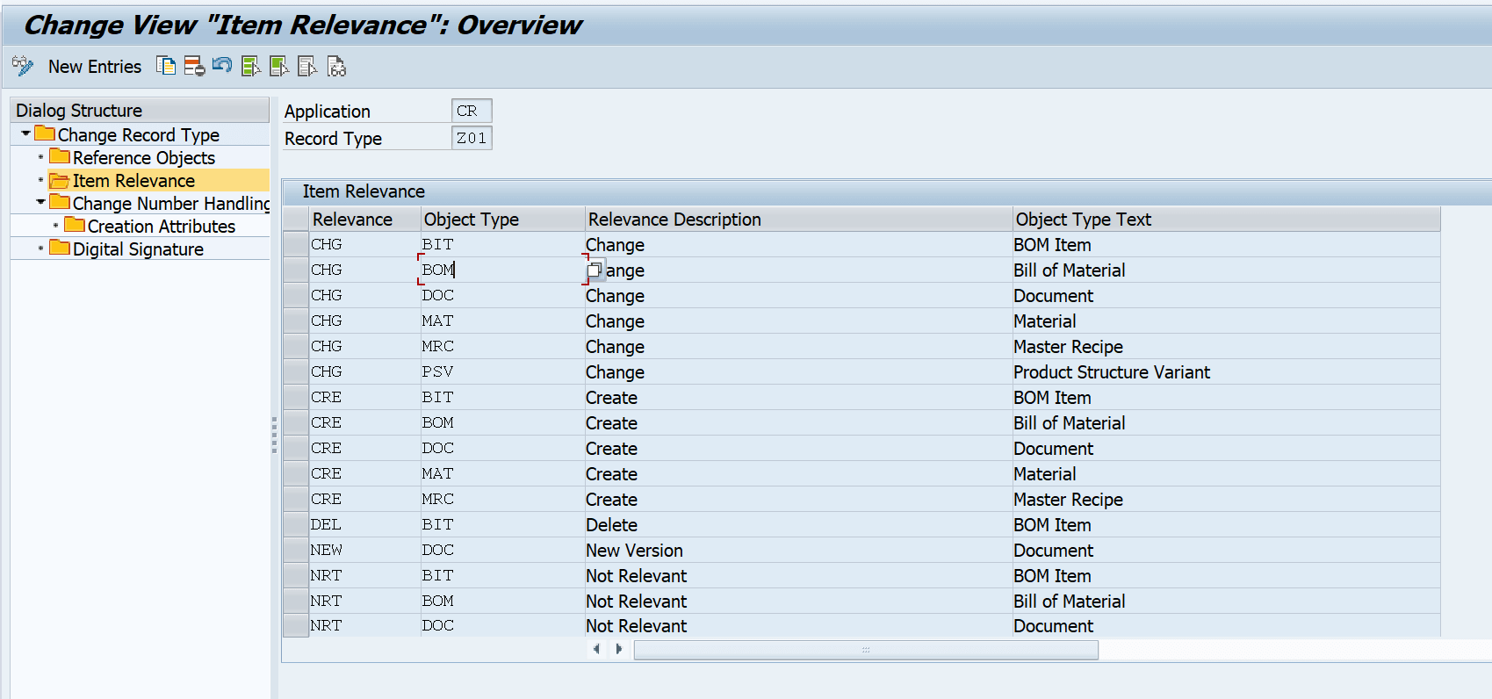Select the CHG BOM row selector
This screenshot has width=1492, height=699.
click(x=295, y=270)
